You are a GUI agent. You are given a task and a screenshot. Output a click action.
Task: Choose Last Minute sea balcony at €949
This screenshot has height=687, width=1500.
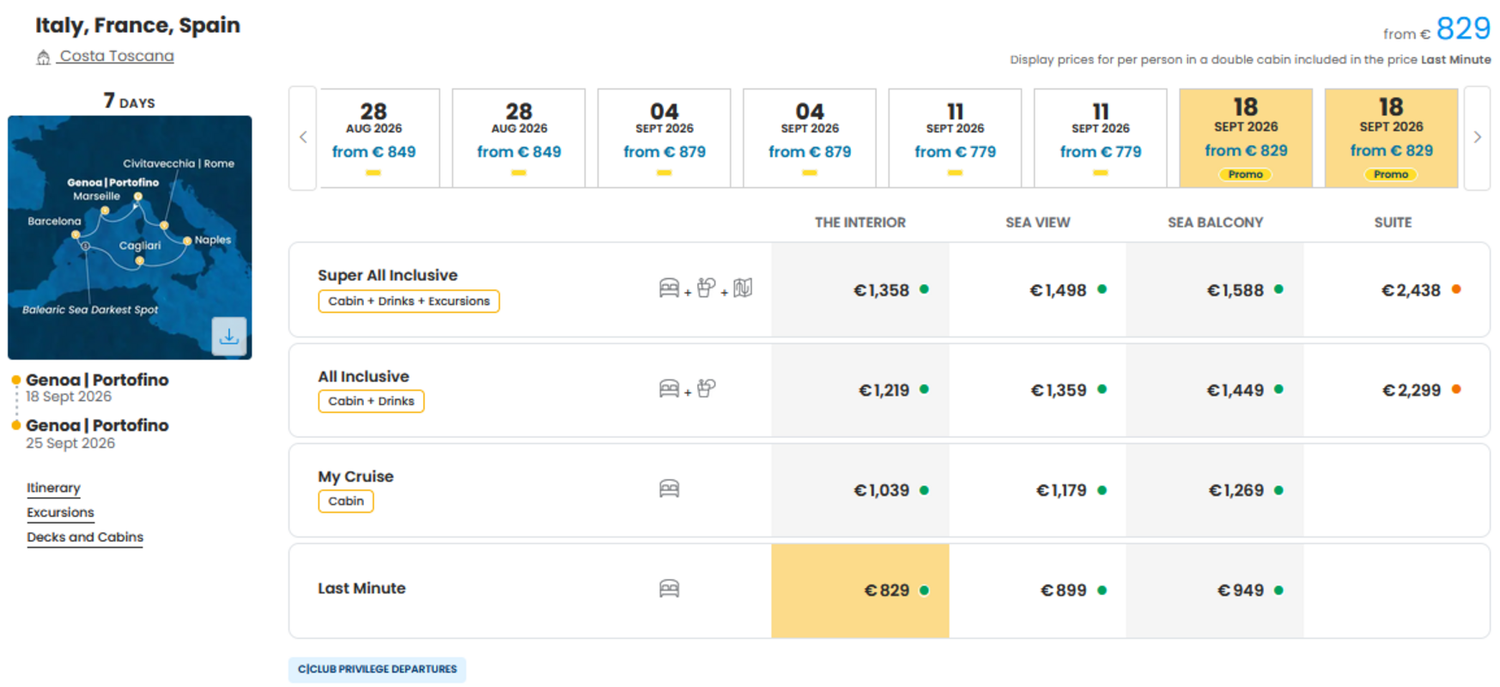(1215, 591)
